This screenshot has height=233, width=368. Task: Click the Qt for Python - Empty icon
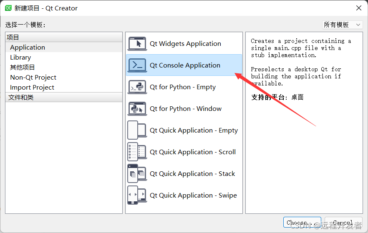[137, 87]
